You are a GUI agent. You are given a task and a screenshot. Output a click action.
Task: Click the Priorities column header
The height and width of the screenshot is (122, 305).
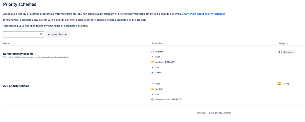157,43
